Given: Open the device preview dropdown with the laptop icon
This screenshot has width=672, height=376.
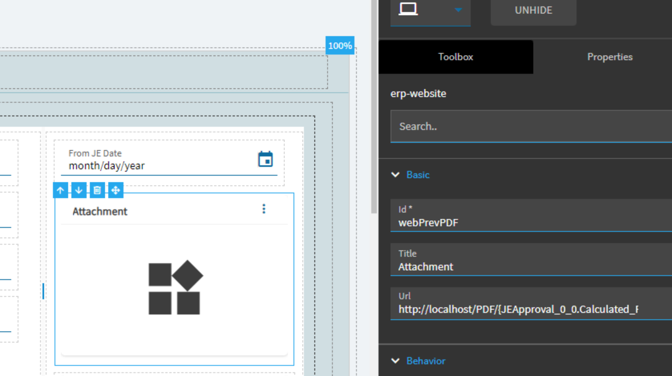Looking at the screenshot, I should click(x=430, y=11).
